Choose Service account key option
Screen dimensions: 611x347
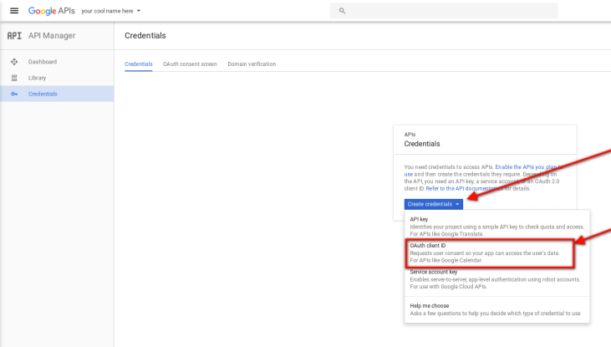pos(496,279)
